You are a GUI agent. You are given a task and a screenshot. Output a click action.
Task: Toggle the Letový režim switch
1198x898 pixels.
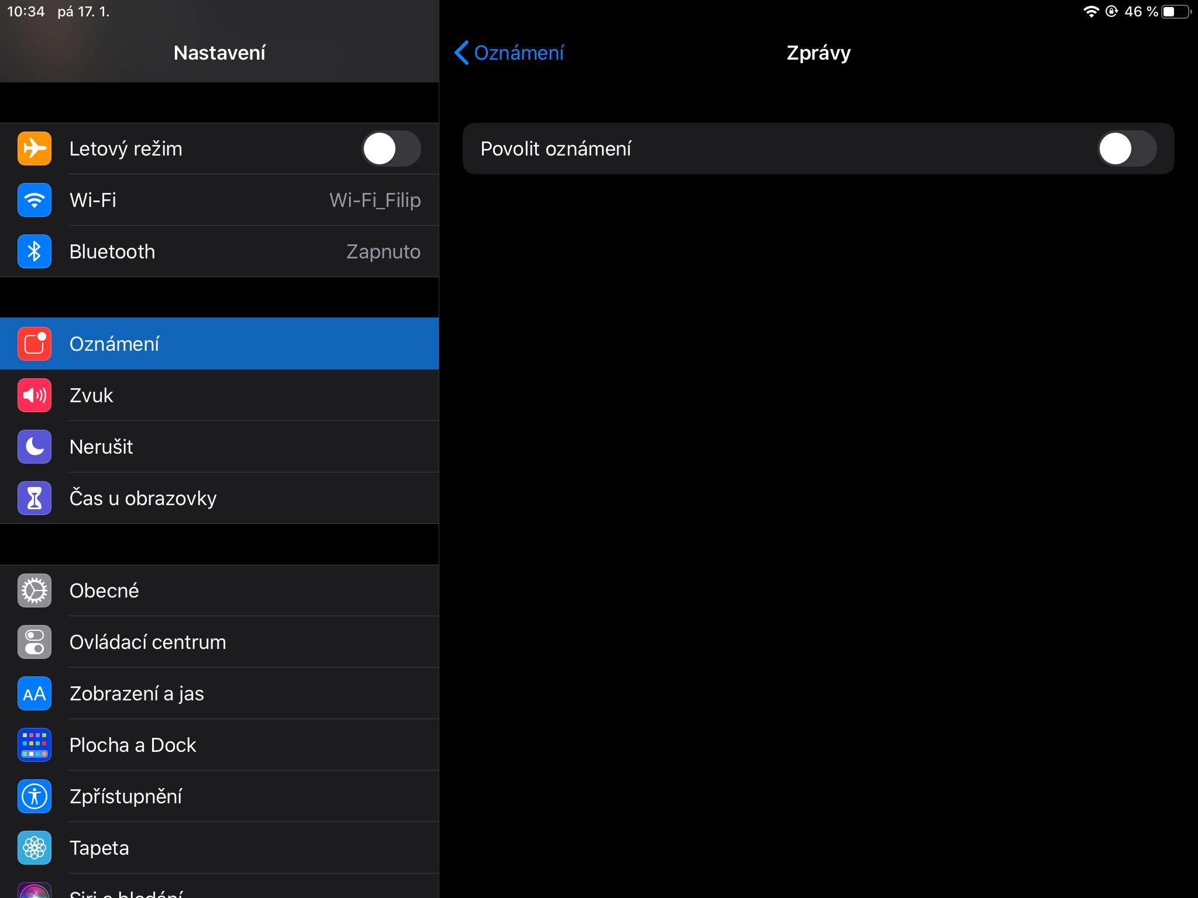391,148
